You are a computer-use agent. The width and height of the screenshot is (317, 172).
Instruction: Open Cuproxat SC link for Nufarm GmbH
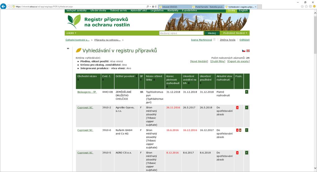85,130
